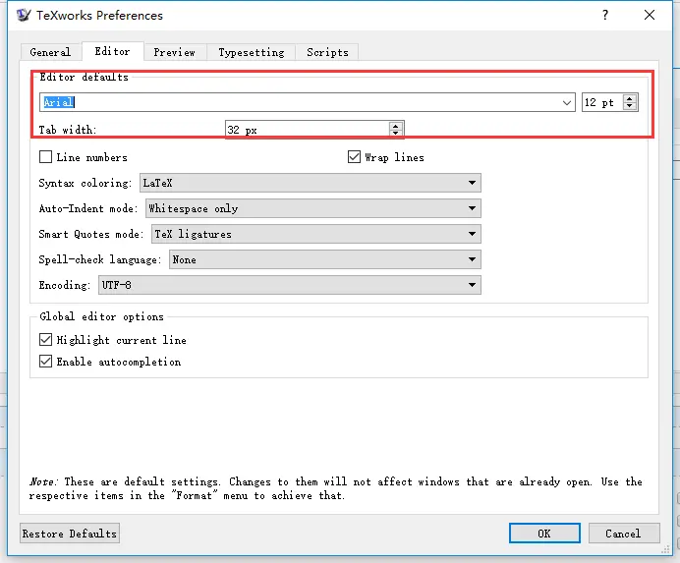Open the Preview tab
The height and width of the screenshot is (563, 680).
174,52
